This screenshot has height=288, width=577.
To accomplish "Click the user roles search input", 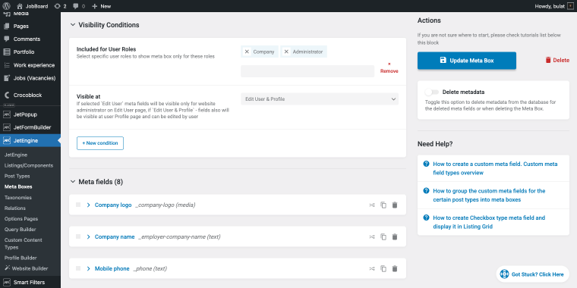I will 307,71.
